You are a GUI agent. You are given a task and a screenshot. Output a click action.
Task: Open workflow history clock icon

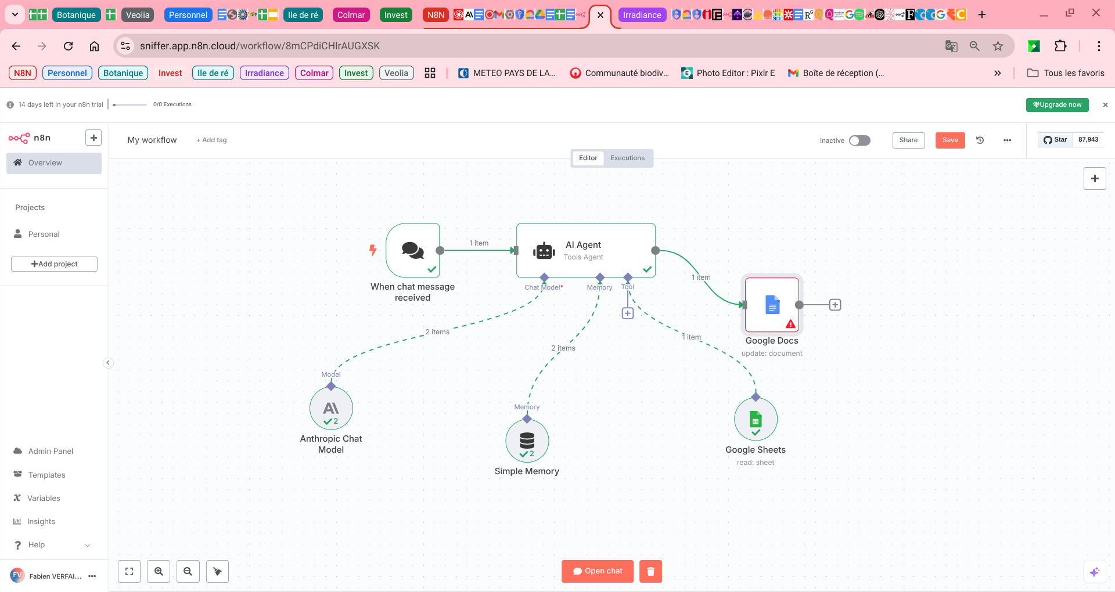(x=980, y=140)
